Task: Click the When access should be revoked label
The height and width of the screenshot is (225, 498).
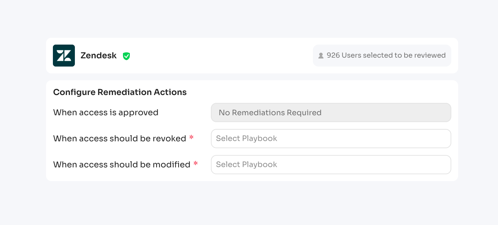Action: (x=120, y=139)
